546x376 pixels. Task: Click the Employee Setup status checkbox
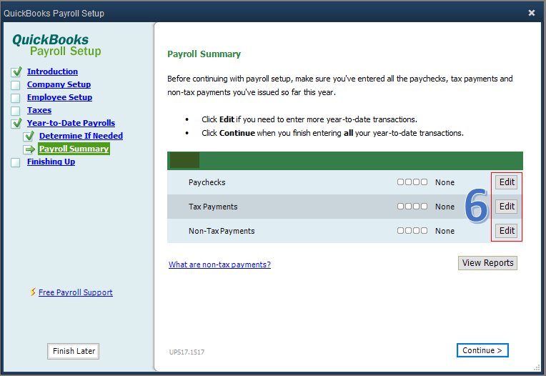coord(15,98)
